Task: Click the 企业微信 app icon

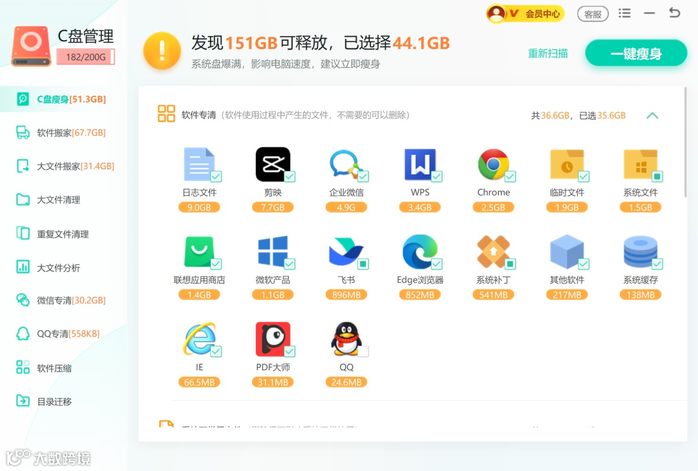Action: 346,164
